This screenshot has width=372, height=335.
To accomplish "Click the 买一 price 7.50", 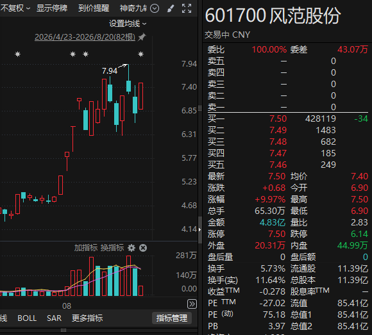I will coord(278,118).
